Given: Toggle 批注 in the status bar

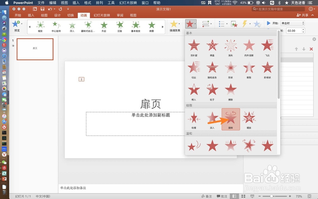Looking at the screenshot, I should pyautogui.click(x=223, y=196).
